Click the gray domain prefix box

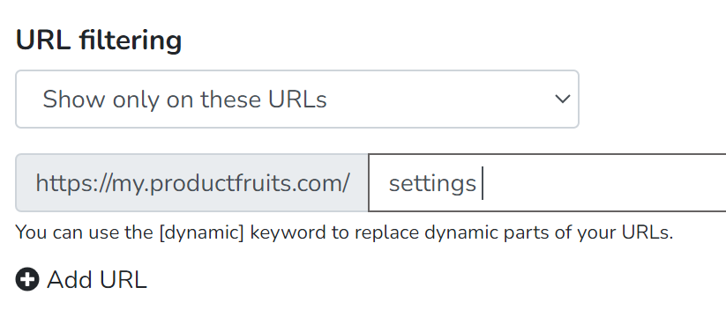(x=191, y=183)
